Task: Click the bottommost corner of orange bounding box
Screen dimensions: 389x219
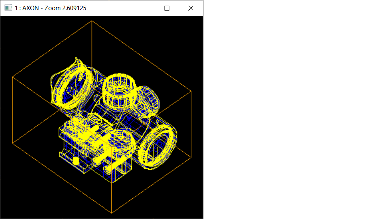Action: pos(111,213)
